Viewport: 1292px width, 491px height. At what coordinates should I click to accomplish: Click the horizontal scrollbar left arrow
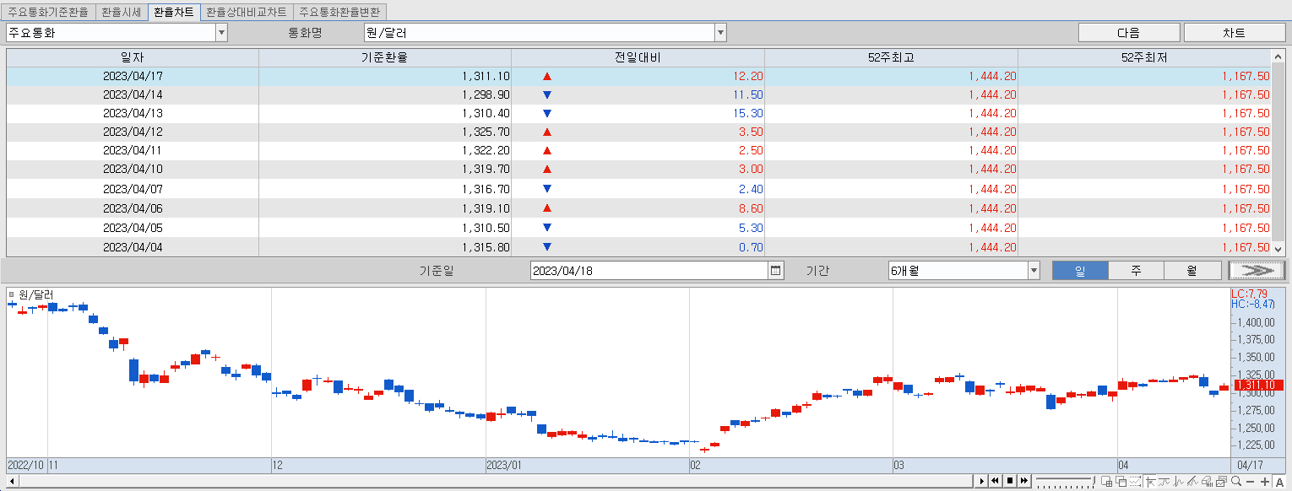12,481
